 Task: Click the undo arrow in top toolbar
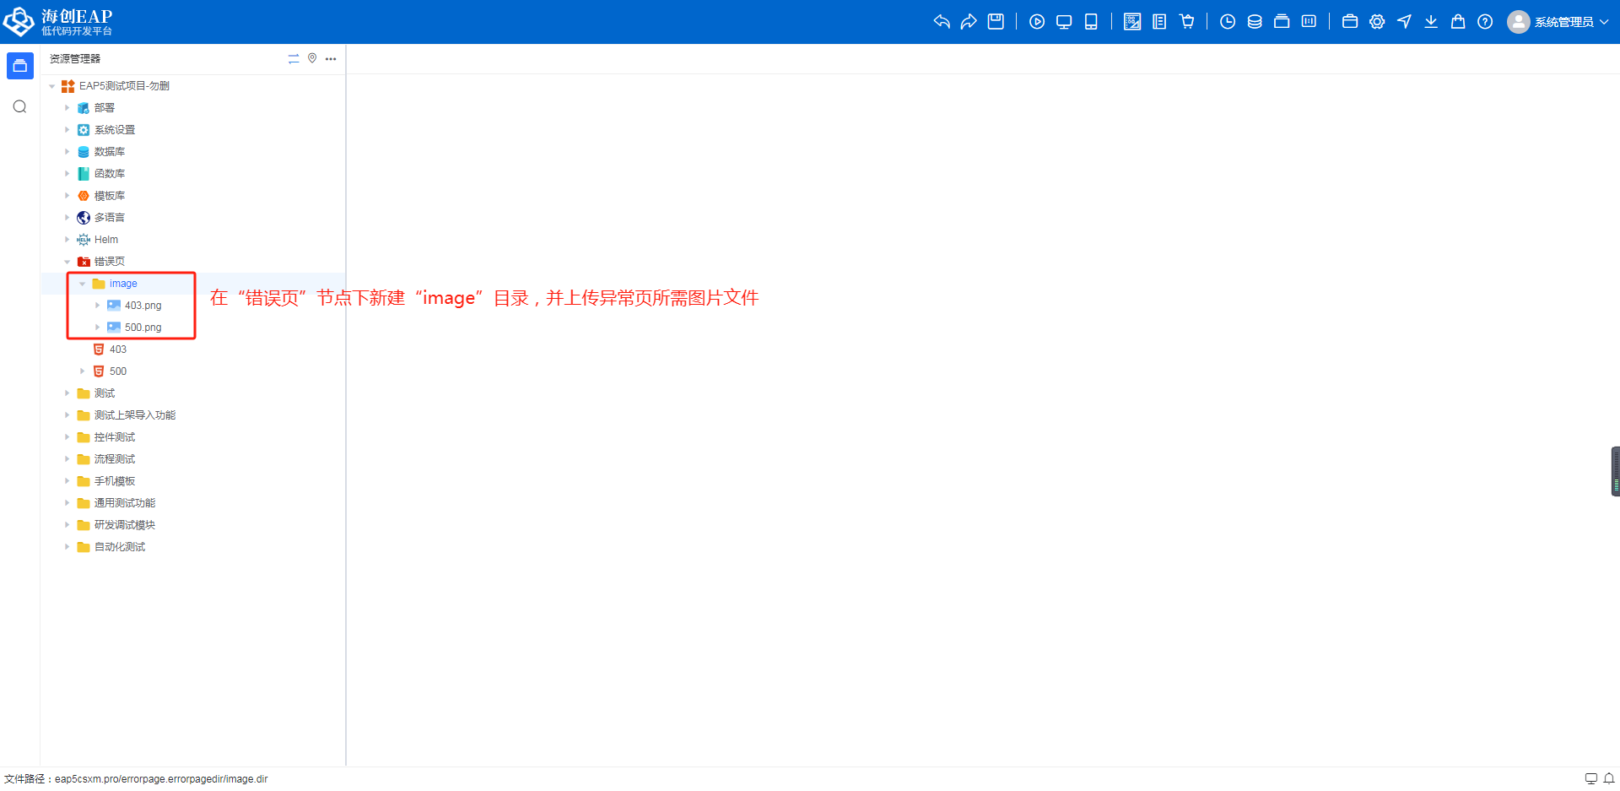point(942,22)
